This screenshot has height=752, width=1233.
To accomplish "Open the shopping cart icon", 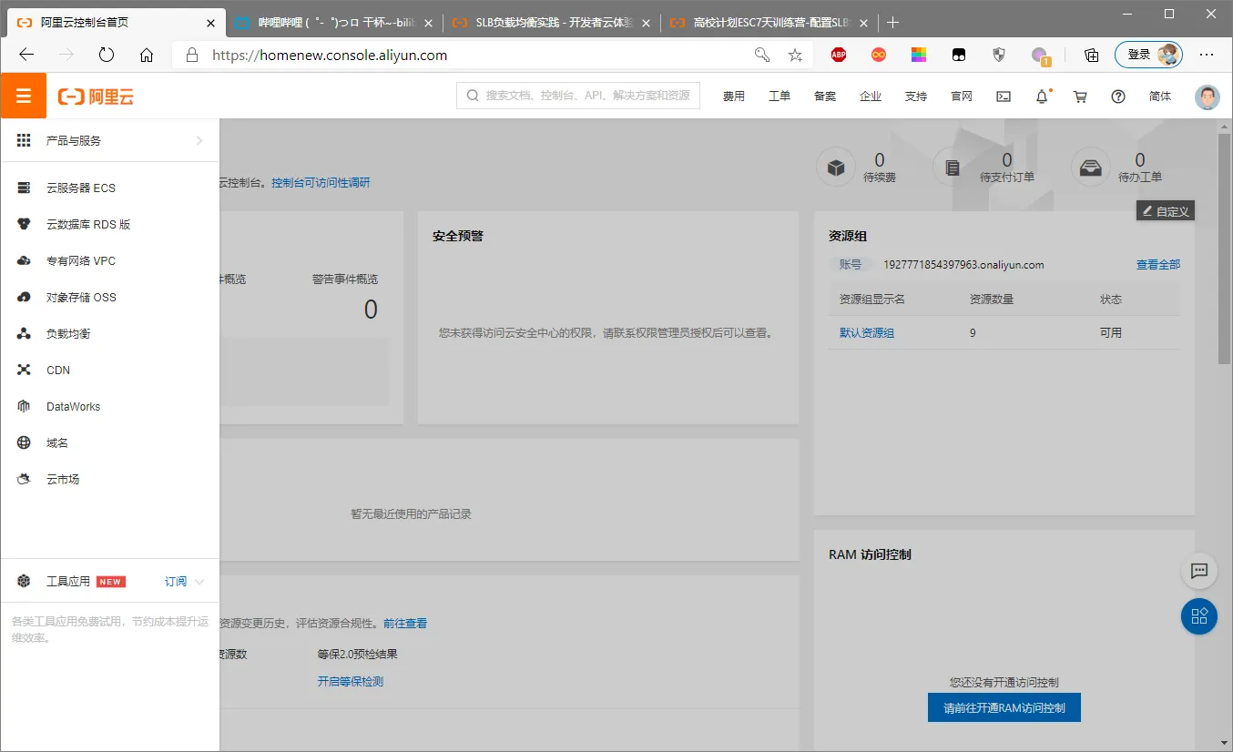I will click(x=1080, y=96).
